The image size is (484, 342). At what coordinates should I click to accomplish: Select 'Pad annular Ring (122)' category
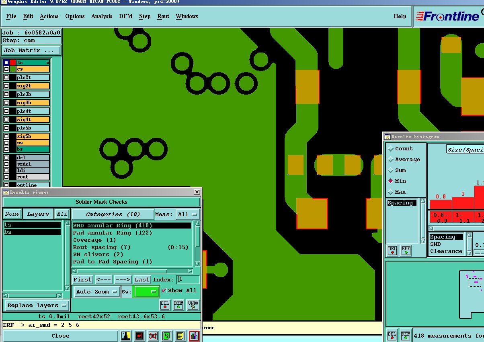[132, 233]
